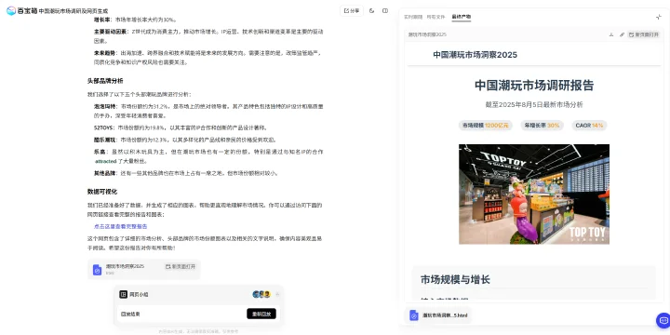Click the 市场规模 1200亿元 badge
Screen dimensions: 670x335
tap(486, 126)
